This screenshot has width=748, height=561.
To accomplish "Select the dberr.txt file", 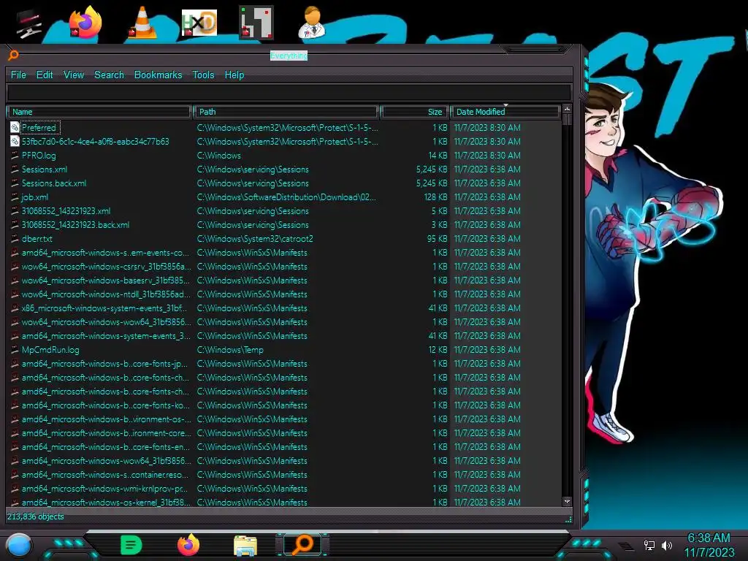I will tap(37, 239).
